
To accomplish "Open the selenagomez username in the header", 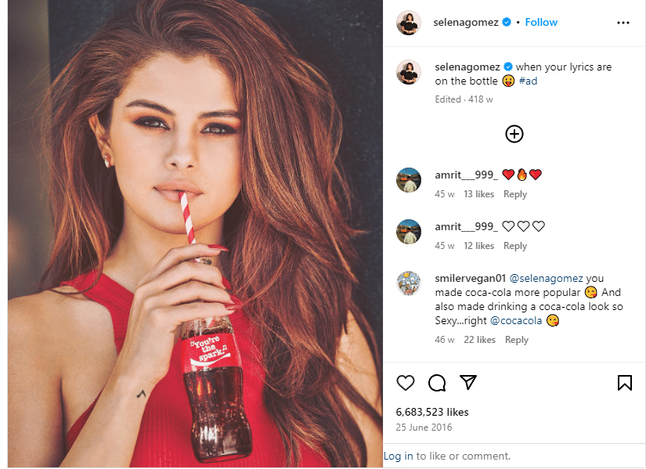I will point(466,22).
